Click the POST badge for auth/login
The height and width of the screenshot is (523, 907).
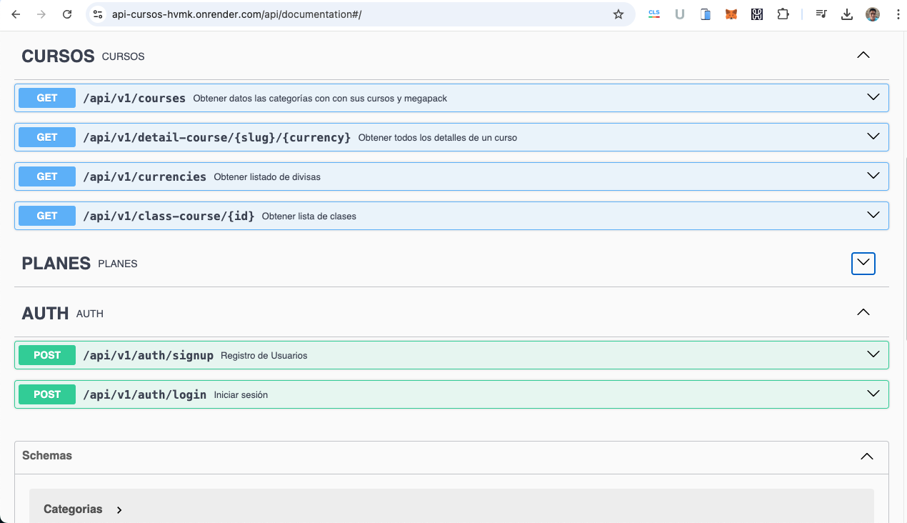47,394
